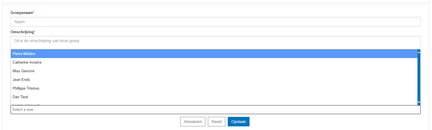
Task: Click the scrollbar up arrow in user list
Action: point(419,52)
